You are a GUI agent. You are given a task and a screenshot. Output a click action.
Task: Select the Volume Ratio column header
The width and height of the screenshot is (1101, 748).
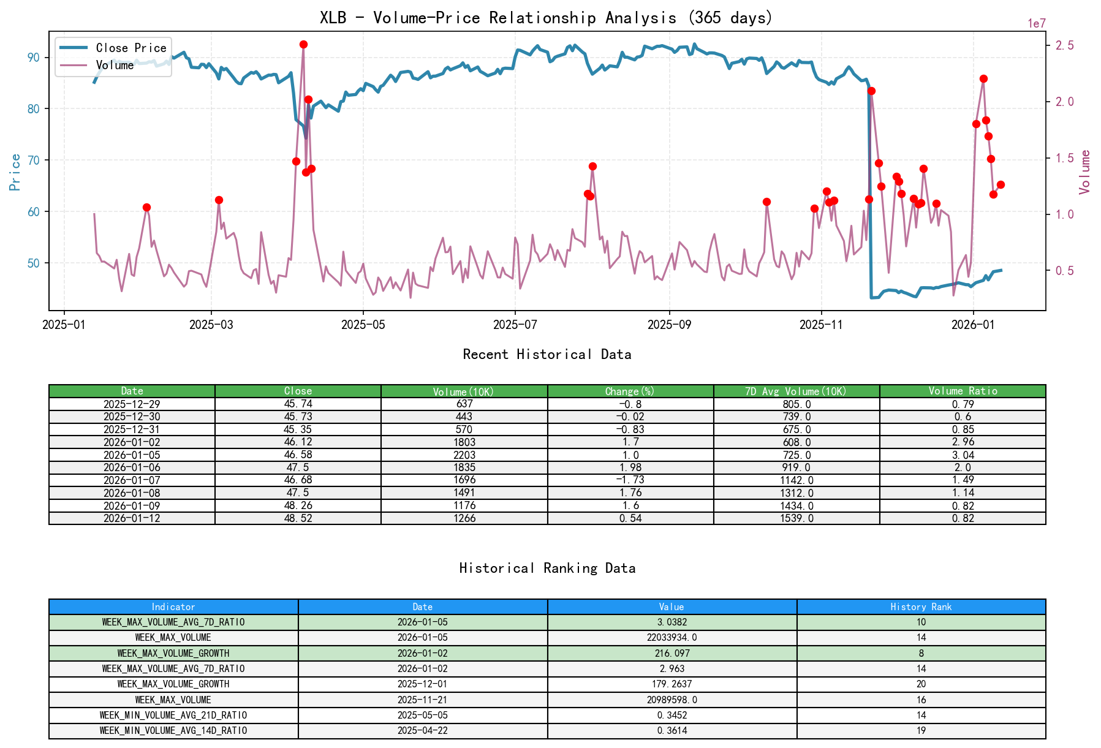coord(963,391)
